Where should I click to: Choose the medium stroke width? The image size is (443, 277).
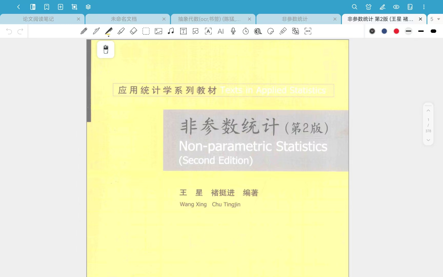click(x=421, y=31)
